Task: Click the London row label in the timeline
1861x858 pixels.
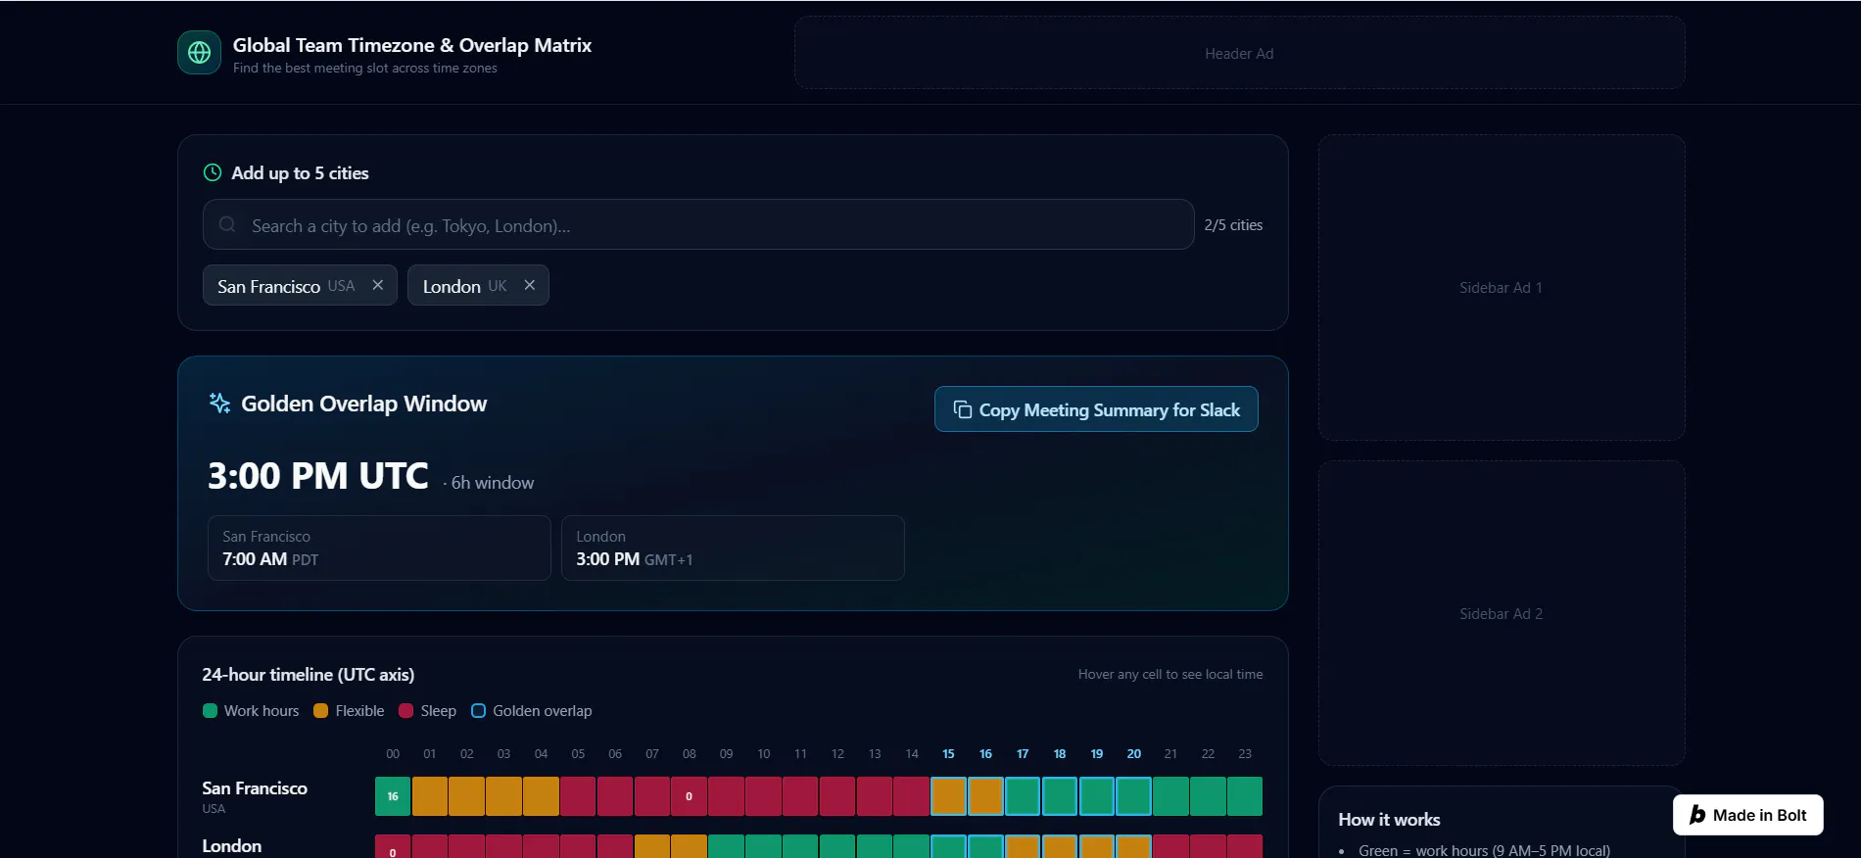Action: (x=232, y=845)
